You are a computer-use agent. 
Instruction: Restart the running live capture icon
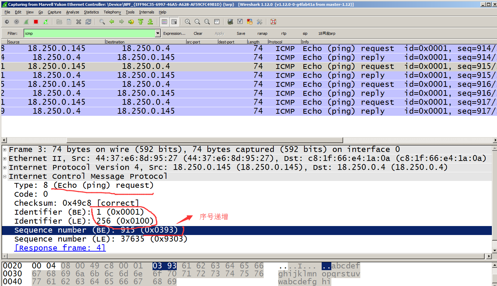[46, 22]
